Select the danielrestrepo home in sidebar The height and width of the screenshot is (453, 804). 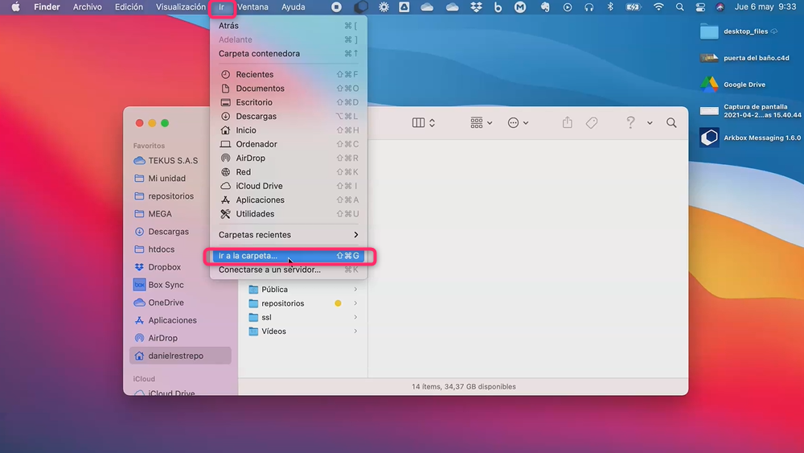tap(176, 356)
